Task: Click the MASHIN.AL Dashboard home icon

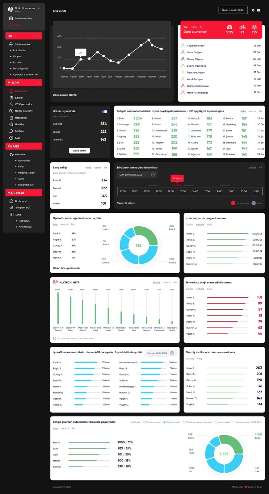Action: pyautogui.click(x=11, y=201)
